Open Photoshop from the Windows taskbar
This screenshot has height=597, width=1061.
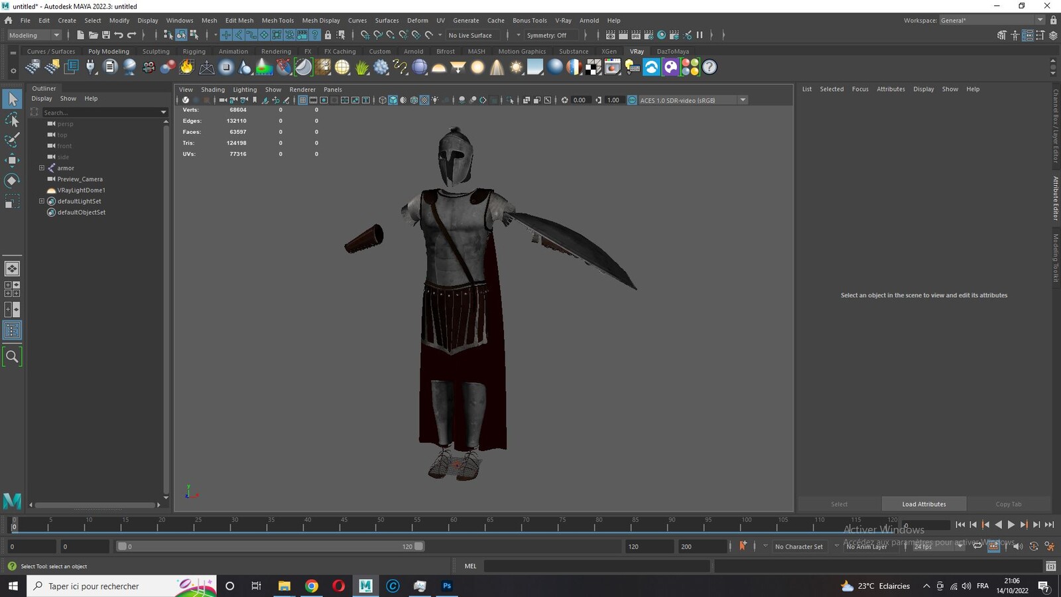click(447, 586)
